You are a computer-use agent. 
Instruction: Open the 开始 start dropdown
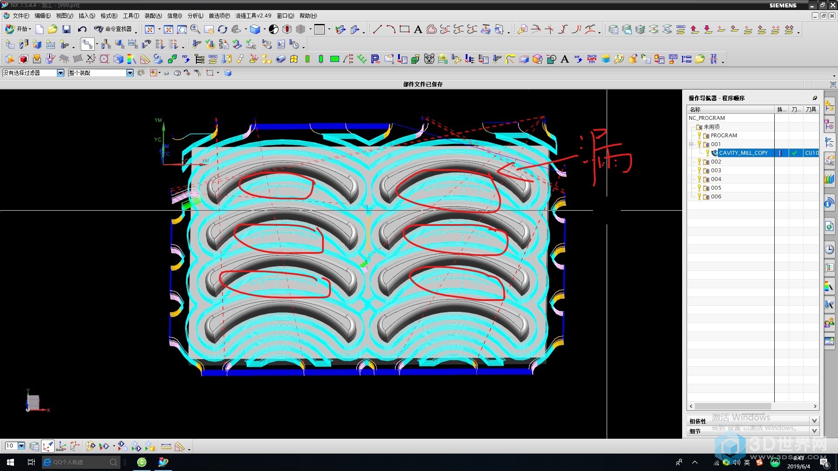[18, 29]
